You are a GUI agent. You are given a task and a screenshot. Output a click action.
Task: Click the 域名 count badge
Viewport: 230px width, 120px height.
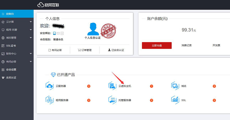tap(214, 86)
